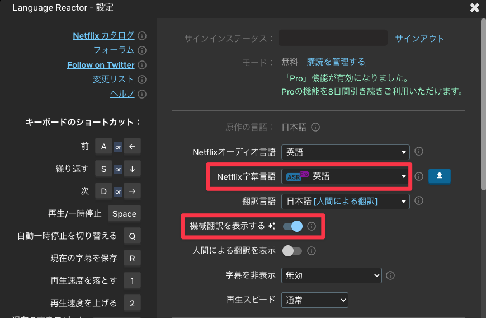486x318 pixels.
Task: Click 購読を管理する link
Action: (336, 62)
